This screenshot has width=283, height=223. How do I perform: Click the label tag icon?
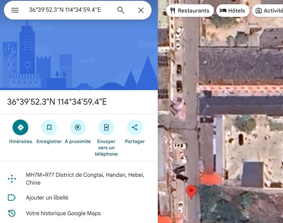(12, 198)
